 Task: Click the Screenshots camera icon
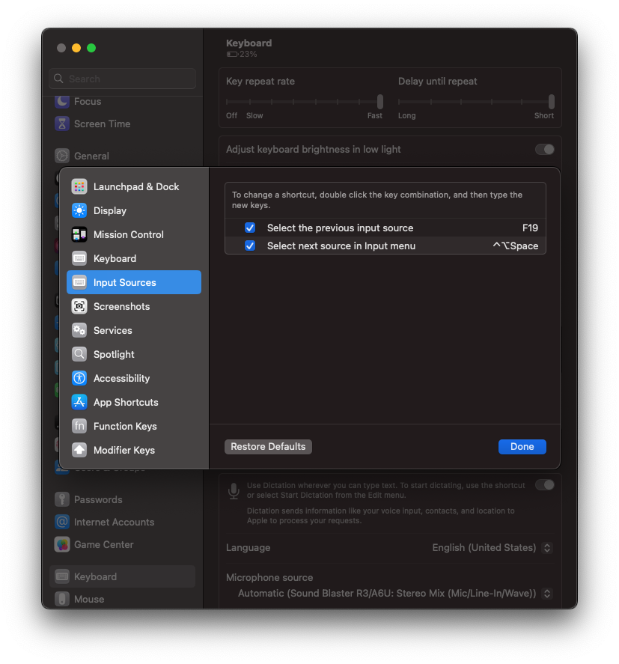[x=79, y=306]
